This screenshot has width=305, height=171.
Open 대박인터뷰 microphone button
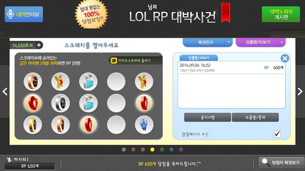(x=24, y=14)
